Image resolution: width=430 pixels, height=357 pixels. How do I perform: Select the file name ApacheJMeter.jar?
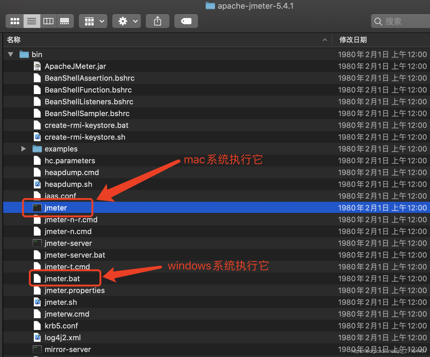pos(75,66)
